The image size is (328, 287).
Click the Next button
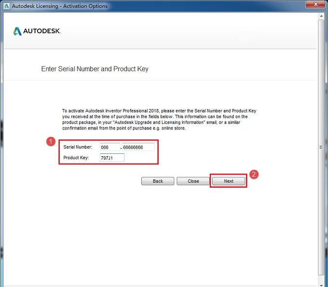coord(229,181)
